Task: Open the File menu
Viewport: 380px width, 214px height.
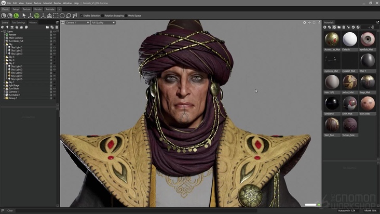Action: 9,3
